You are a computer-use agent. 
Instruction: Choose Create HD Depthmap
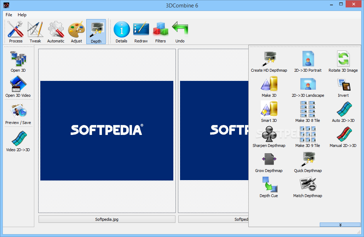coord(269,62)
